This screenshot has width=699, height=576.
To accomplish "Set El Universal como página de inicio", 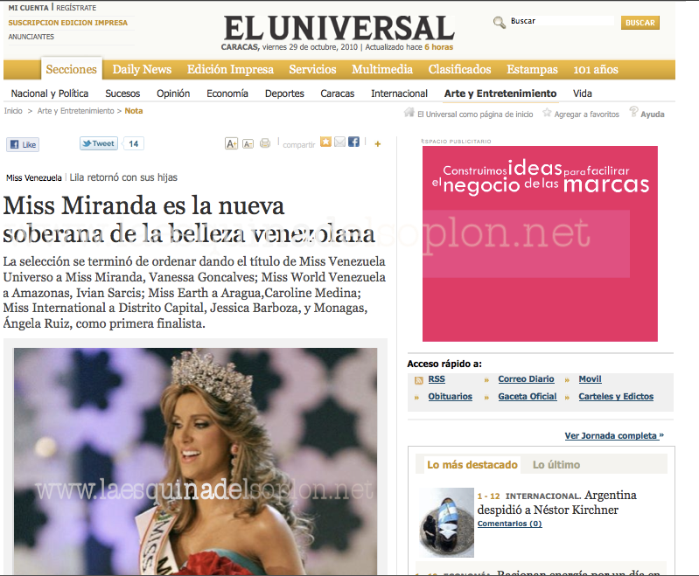I will [475, 115].
